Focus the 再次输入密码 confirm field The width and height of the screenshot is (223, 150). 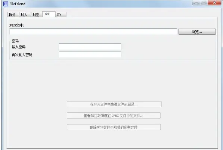click(x=90, y=55)
